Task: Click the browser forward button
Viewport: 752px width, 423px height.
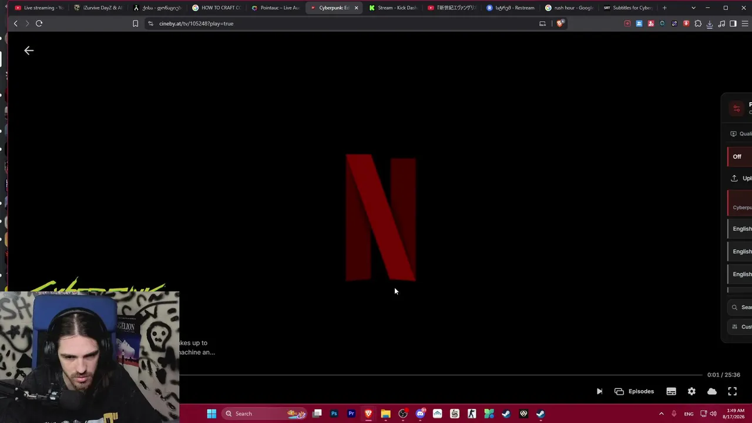Action: coord(27,23)
